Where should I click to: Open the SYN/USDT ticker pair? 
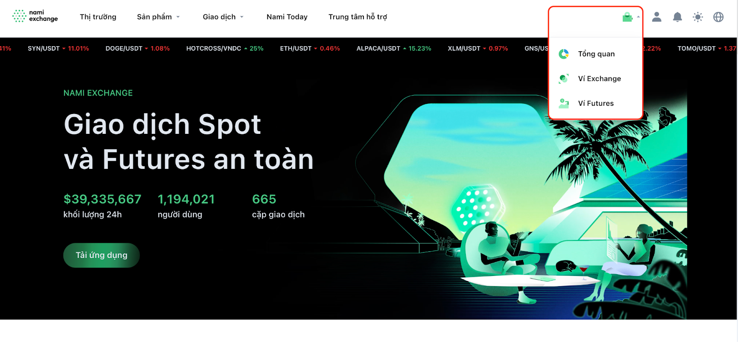click(58, 48)
